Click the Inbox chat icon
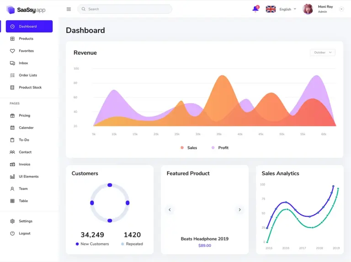Viewport: 351px width, 262px height. coord(12,63)
